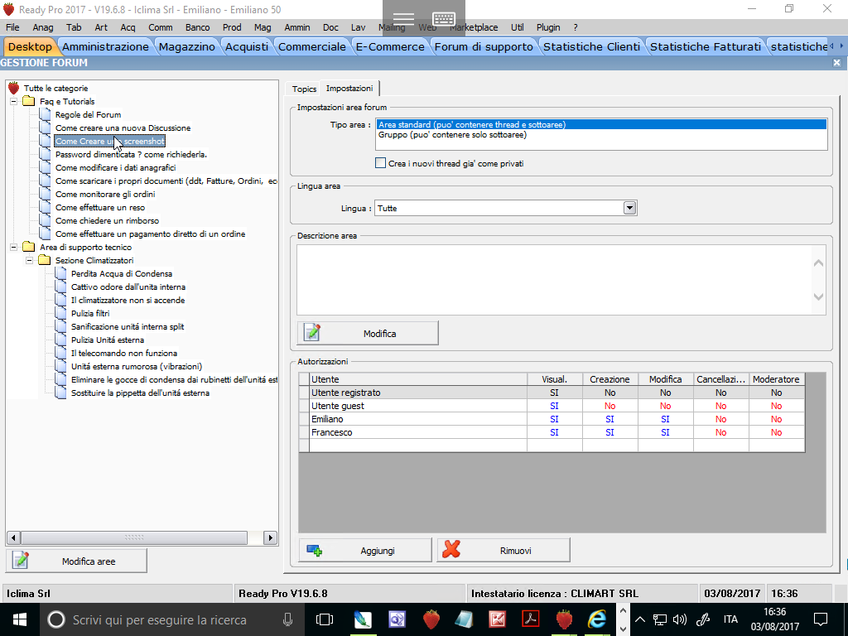Switch to the Forum di supporto tab
The image size is (848, 636).
(484, 46)
